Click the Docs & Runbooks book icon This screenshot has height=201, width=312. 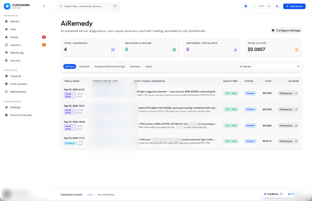(7, 115)
